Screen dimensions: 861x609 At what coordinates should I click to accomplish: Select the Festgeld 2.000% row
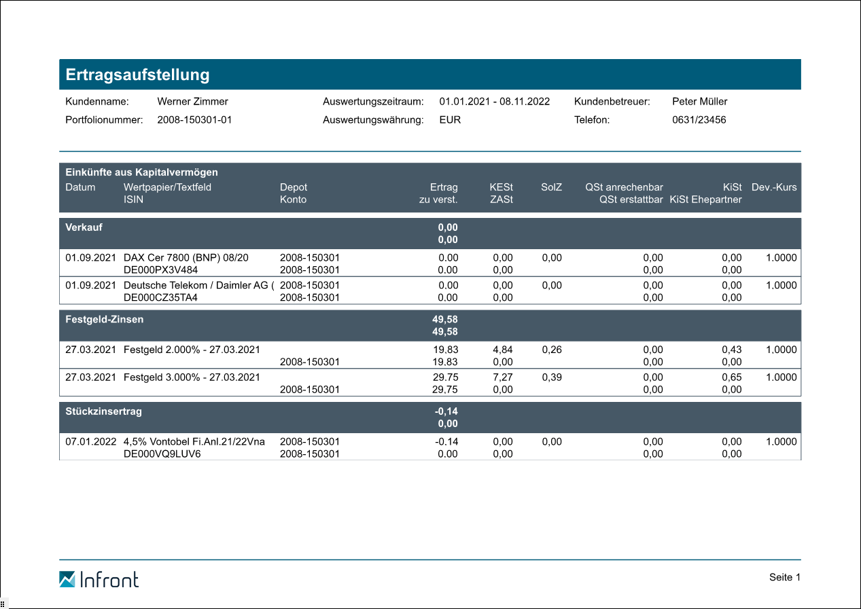[192, 350]
